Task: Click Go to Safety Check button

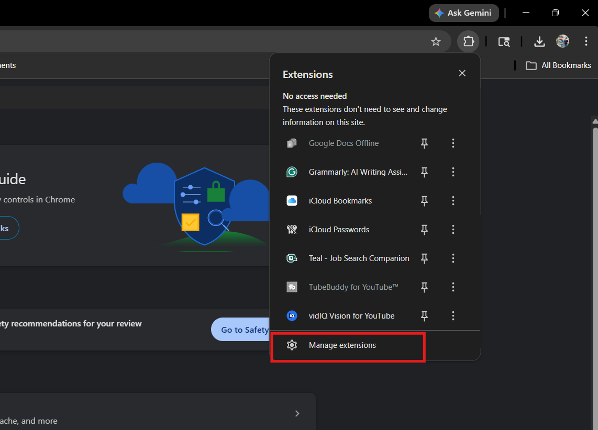Action: pyautogui.click(x=241, y=330)
